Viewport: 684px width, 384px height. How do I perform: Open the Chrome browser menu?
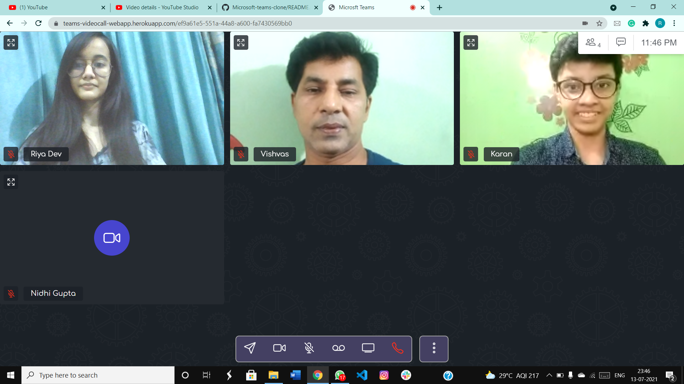(674, 23)
